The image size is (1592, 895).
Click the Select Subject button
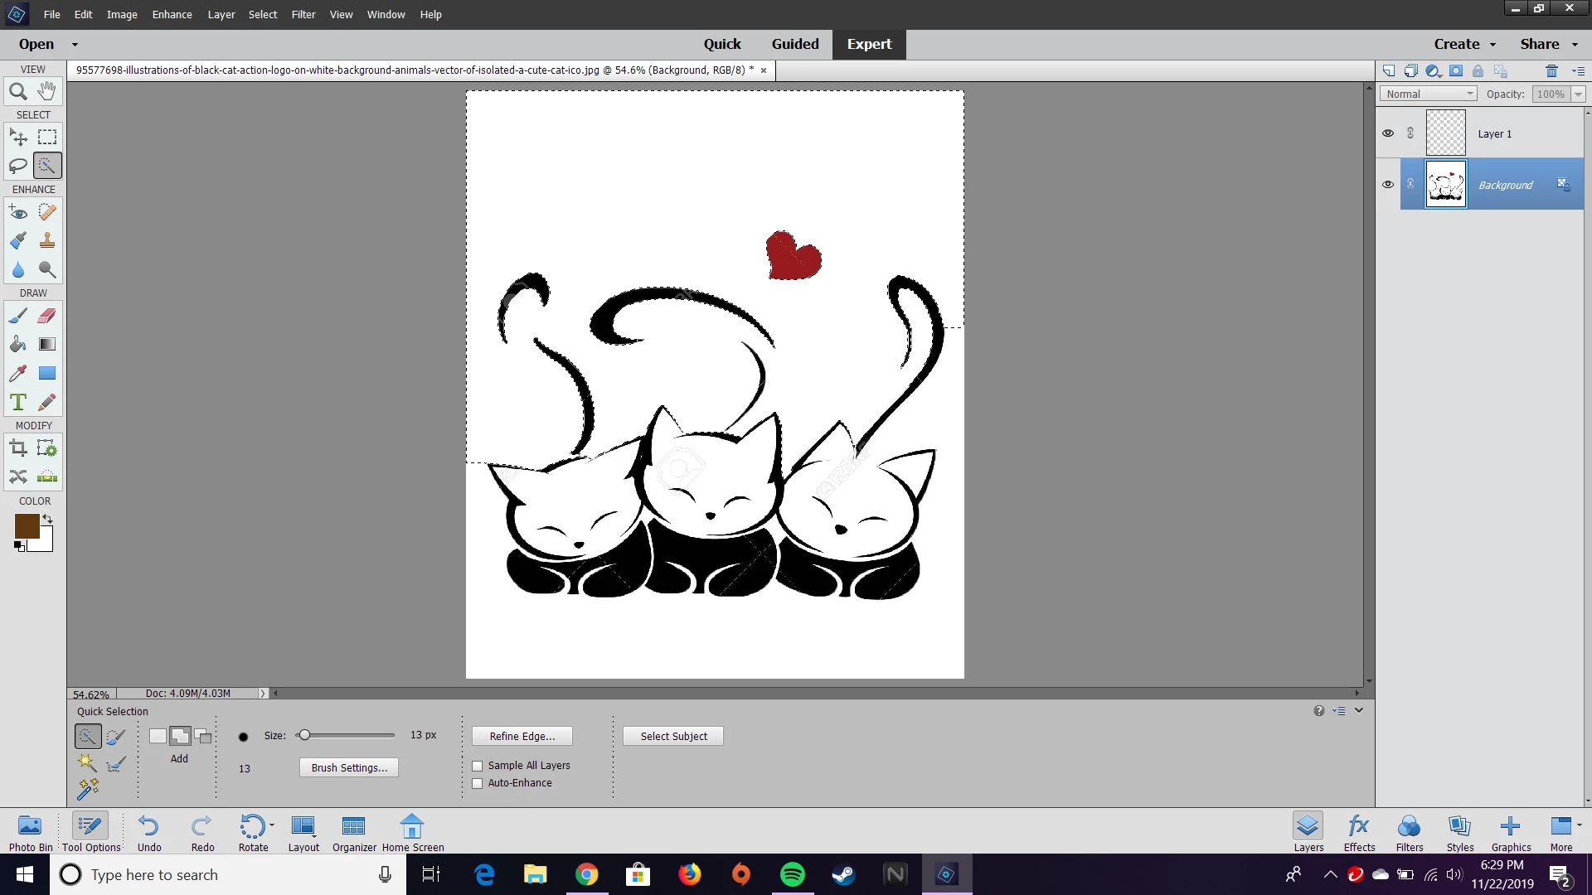[673, 736]
